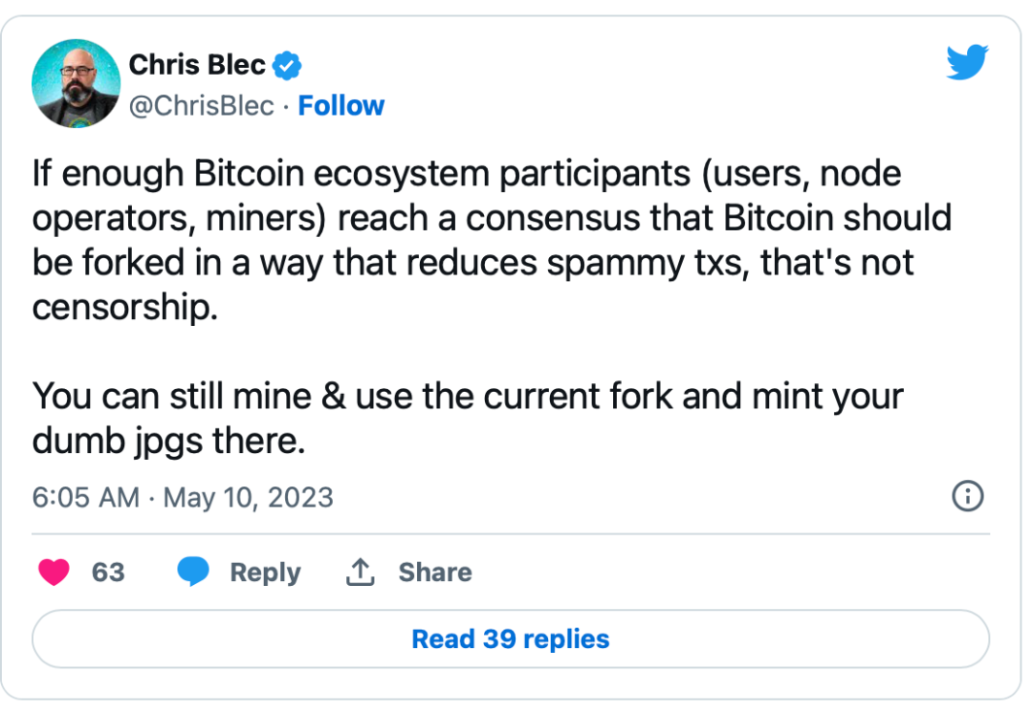Open the Chris Blec display name
Viewport: 1033px width, 715px height.
point(197,64)
